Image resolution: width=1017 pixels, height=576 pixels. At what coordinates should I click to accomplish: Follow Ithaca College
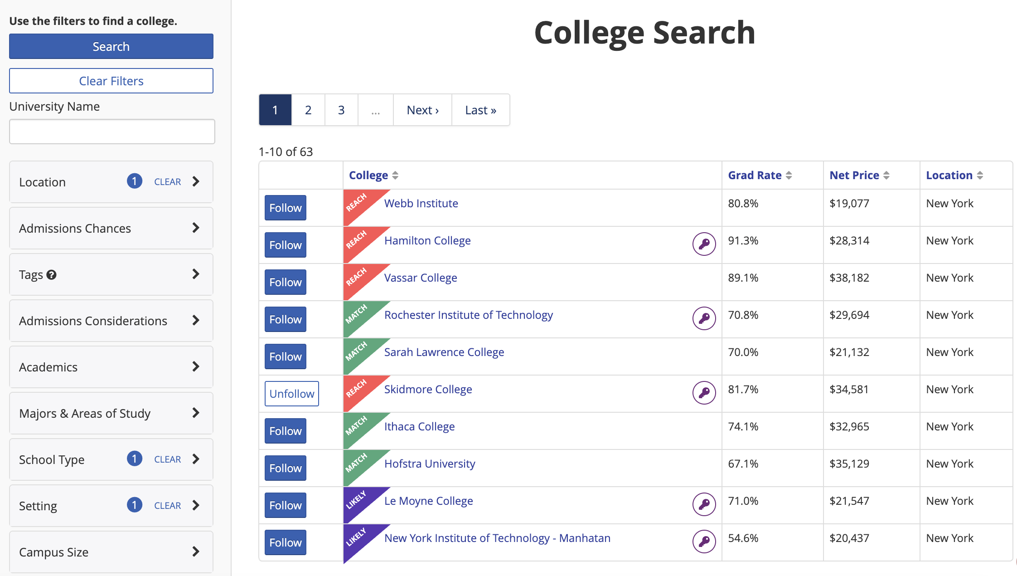285,431
